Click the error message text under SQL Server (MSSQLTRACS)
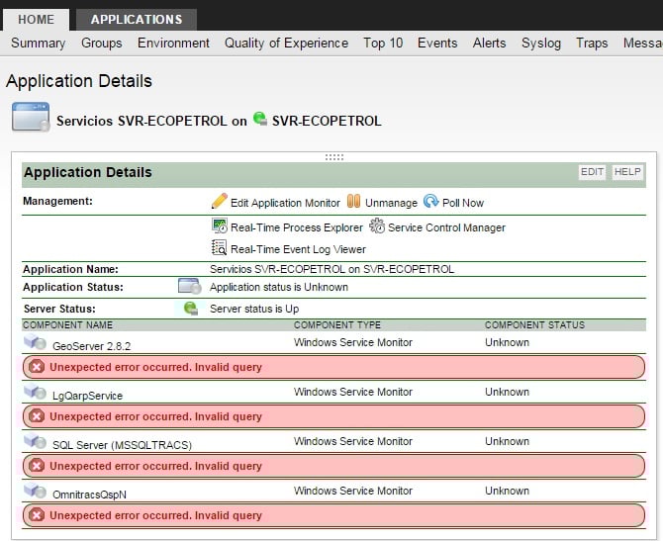The width and height of the screenshot is (663, 541). pyautogui.click(x=155, y=466)
